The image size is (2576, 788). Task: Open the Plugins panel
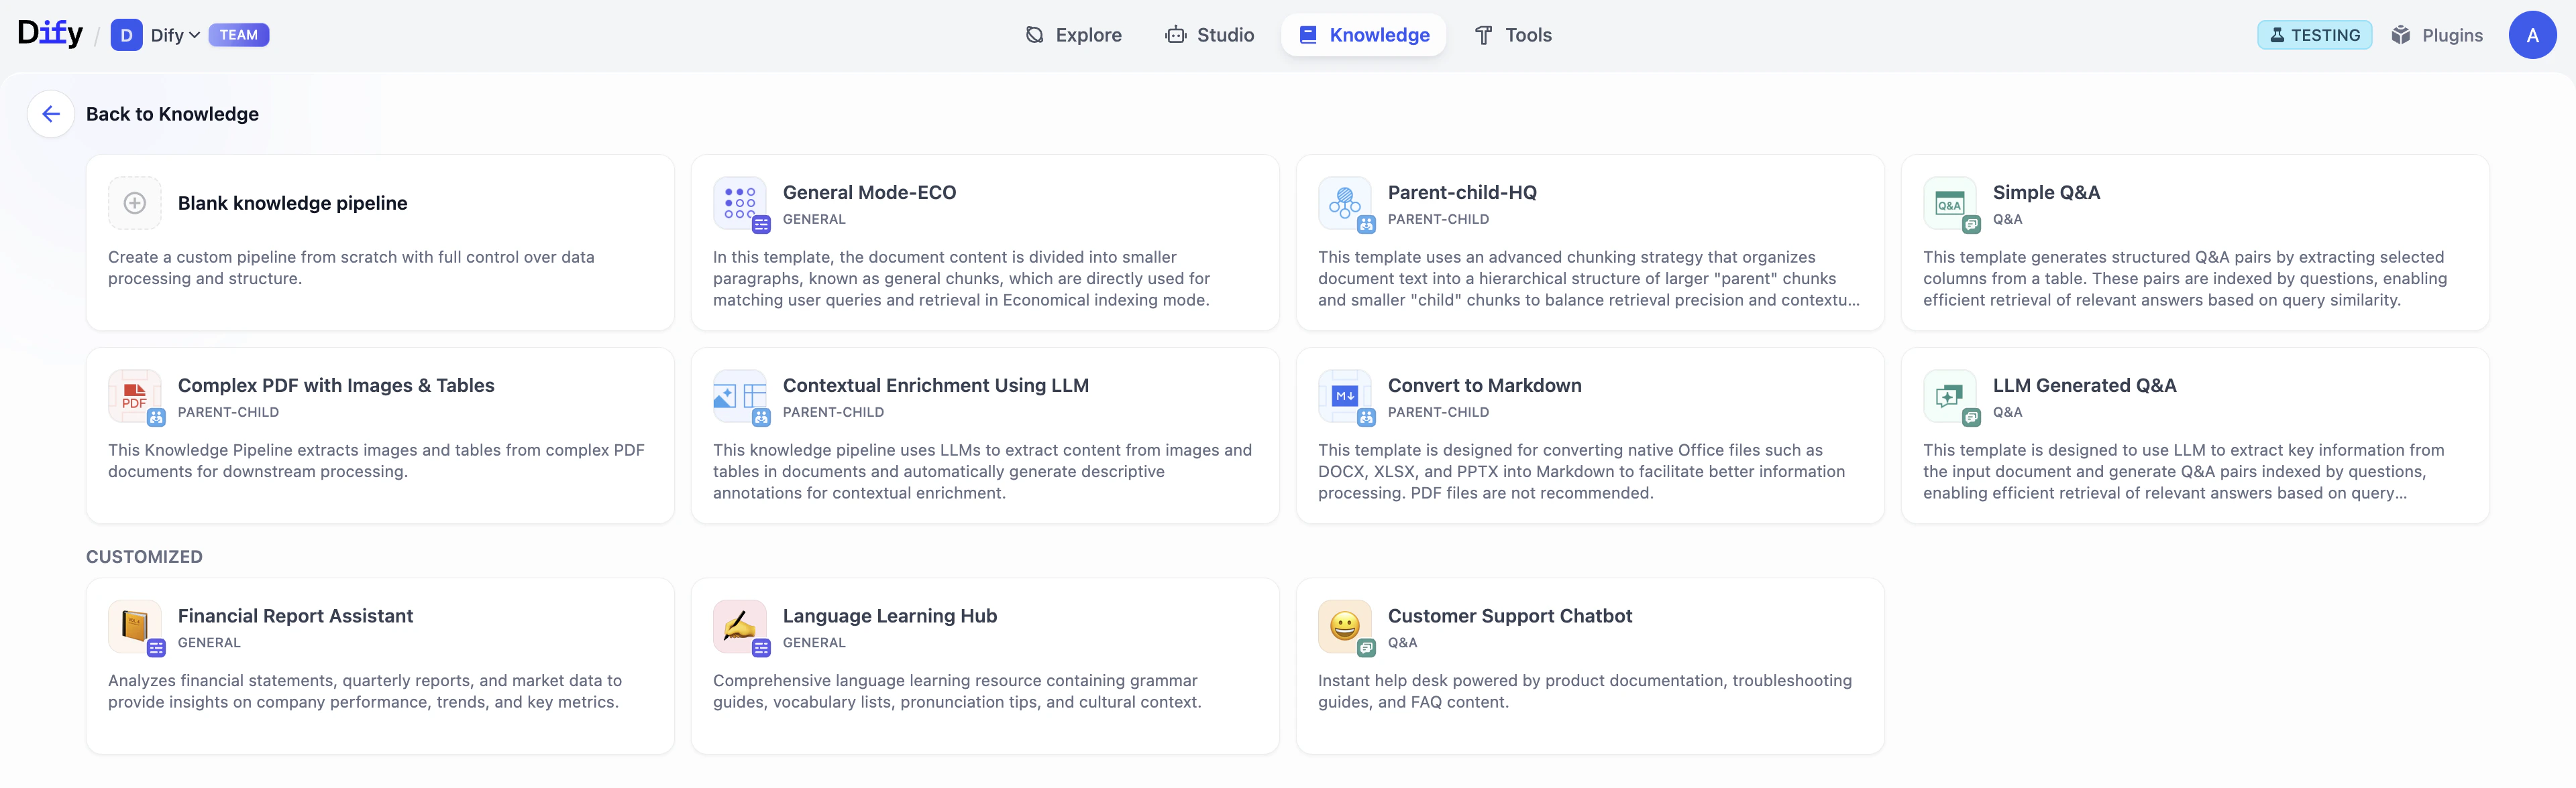[2438, 34]
